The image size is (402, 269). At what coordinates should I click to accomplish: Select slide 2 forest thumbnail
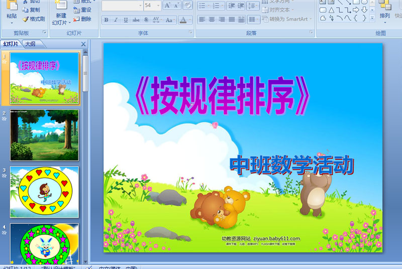[x=44, y=135]
